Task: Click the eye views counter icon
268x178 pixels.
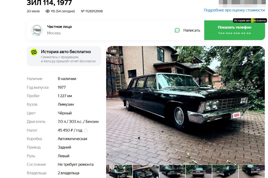Action: pos(47,11)
